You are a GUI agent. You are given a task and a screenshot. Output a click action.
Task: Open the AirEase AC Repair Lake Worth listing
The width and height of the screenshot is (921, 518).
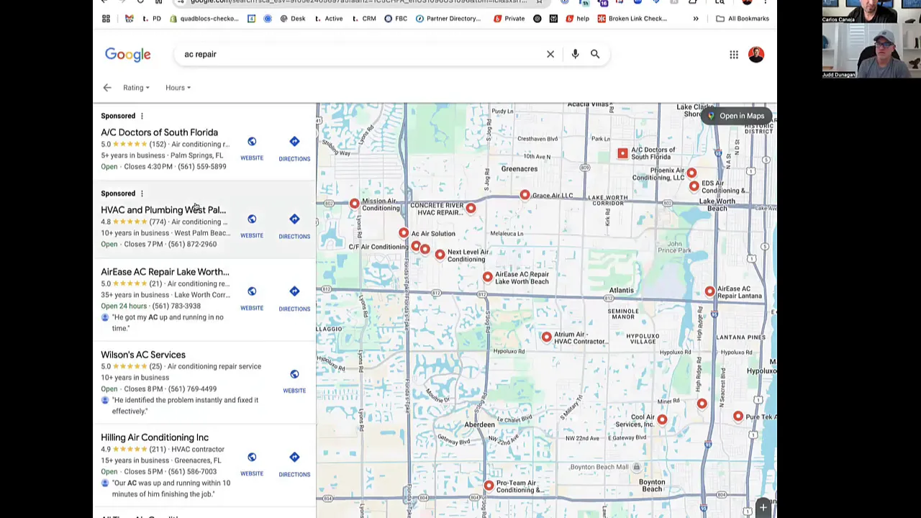pyautogui.click(x=165, y=272)
